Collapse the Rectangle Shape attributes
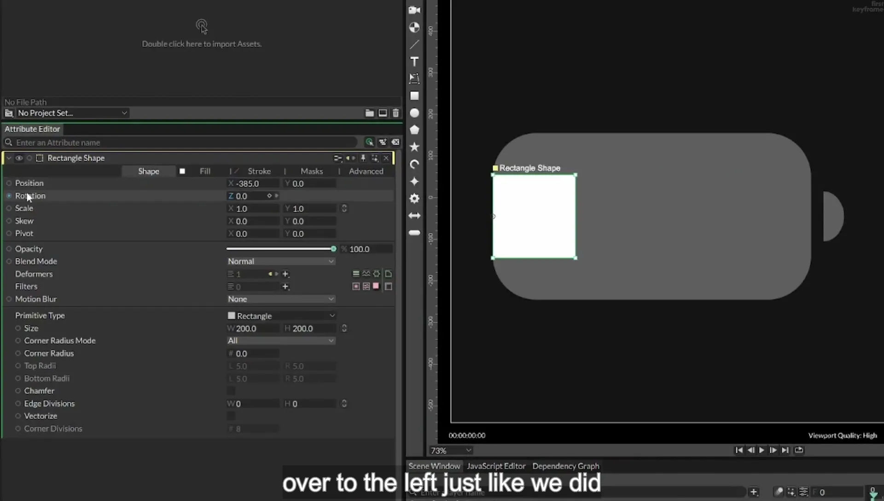The height and width of the screenshot is (501, 884). [x=8, y=158]
